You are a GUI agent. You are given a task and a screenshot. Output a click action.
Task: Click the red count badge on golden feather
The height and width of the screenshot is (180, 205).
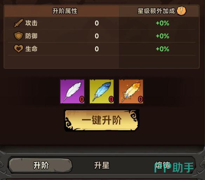point(141,99)
